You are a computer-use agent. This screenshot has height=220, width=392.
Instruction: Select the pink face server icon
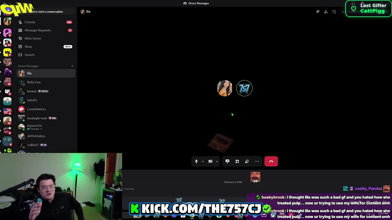7,32
